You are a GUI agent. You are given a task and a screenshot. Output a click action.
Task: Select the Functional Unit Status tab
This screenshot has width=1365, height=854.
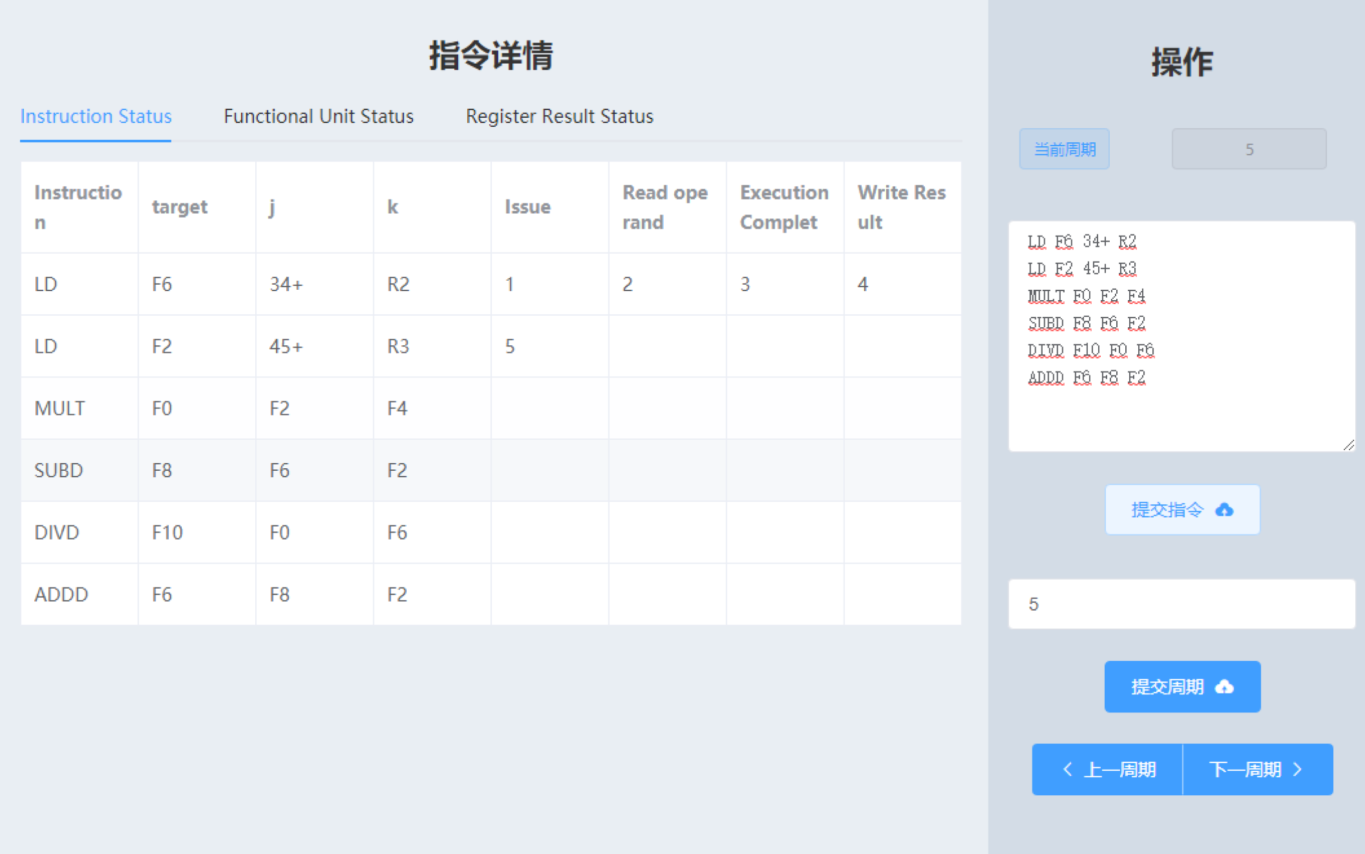tap(317, 116)
